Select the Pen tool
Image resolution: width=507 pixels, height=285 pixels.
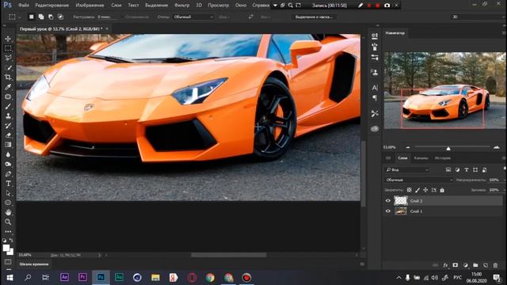8,174
